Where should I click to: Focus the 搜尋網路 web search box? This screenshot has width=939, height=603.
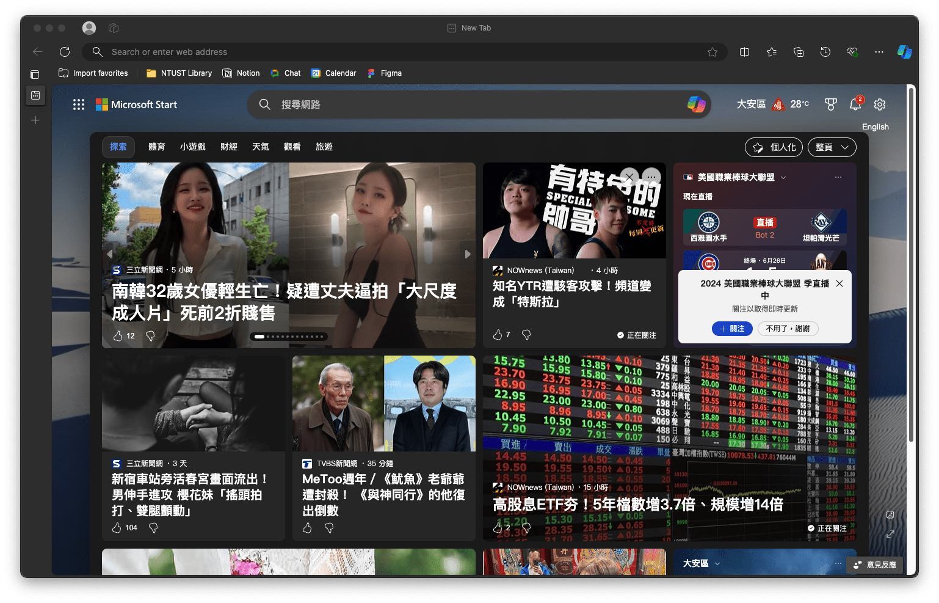480,104
